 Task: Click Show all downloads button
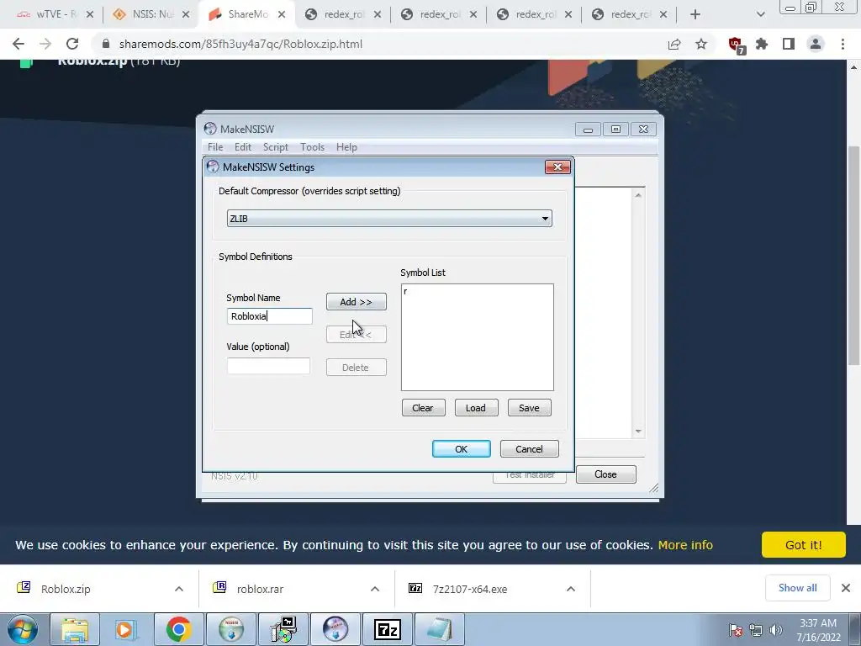797,588
